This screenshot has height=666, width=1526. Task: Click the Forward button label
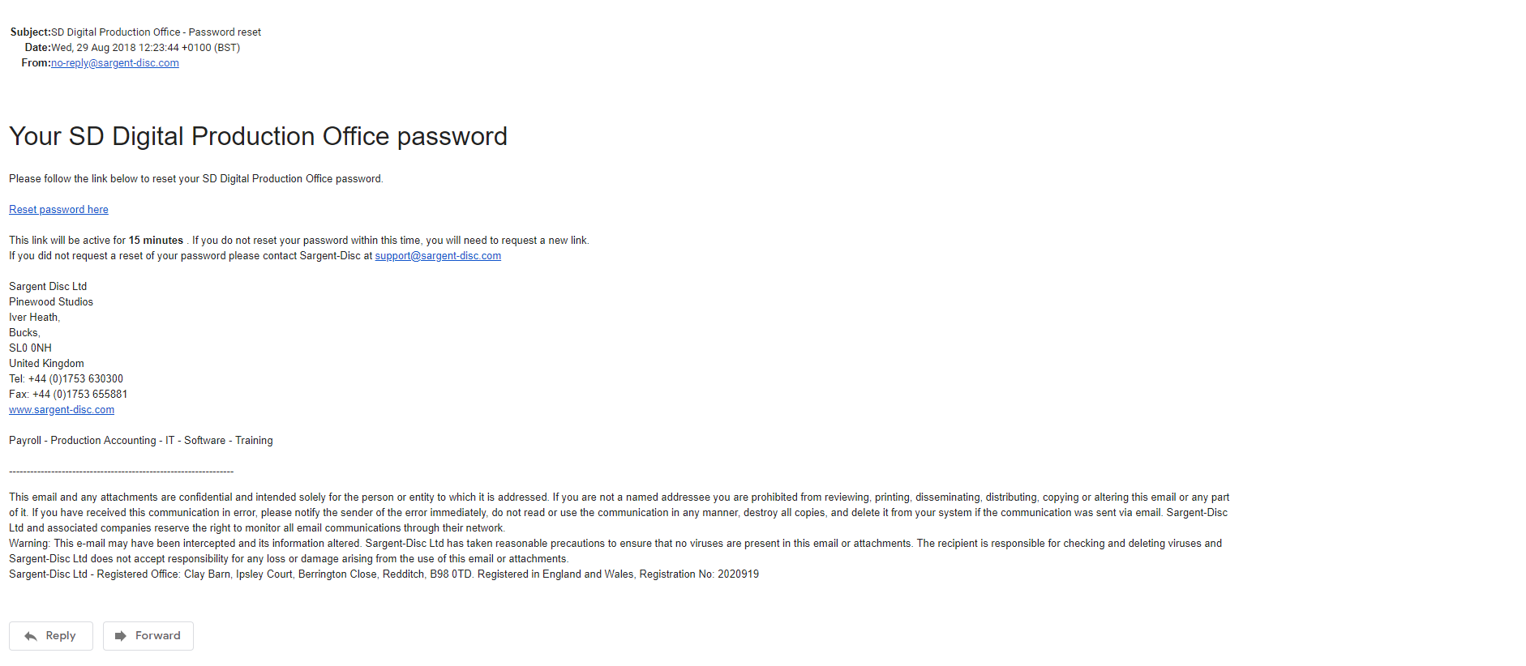[x=158, y=636]
